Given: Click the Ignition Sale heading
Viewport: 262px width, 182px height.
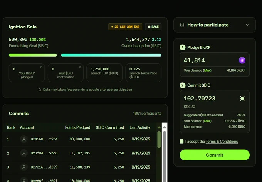Looking at the screenshot, I should pos(23,27).
